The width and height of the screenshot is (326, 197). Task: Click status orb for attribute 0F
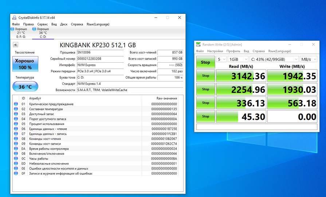click(16, 173)
